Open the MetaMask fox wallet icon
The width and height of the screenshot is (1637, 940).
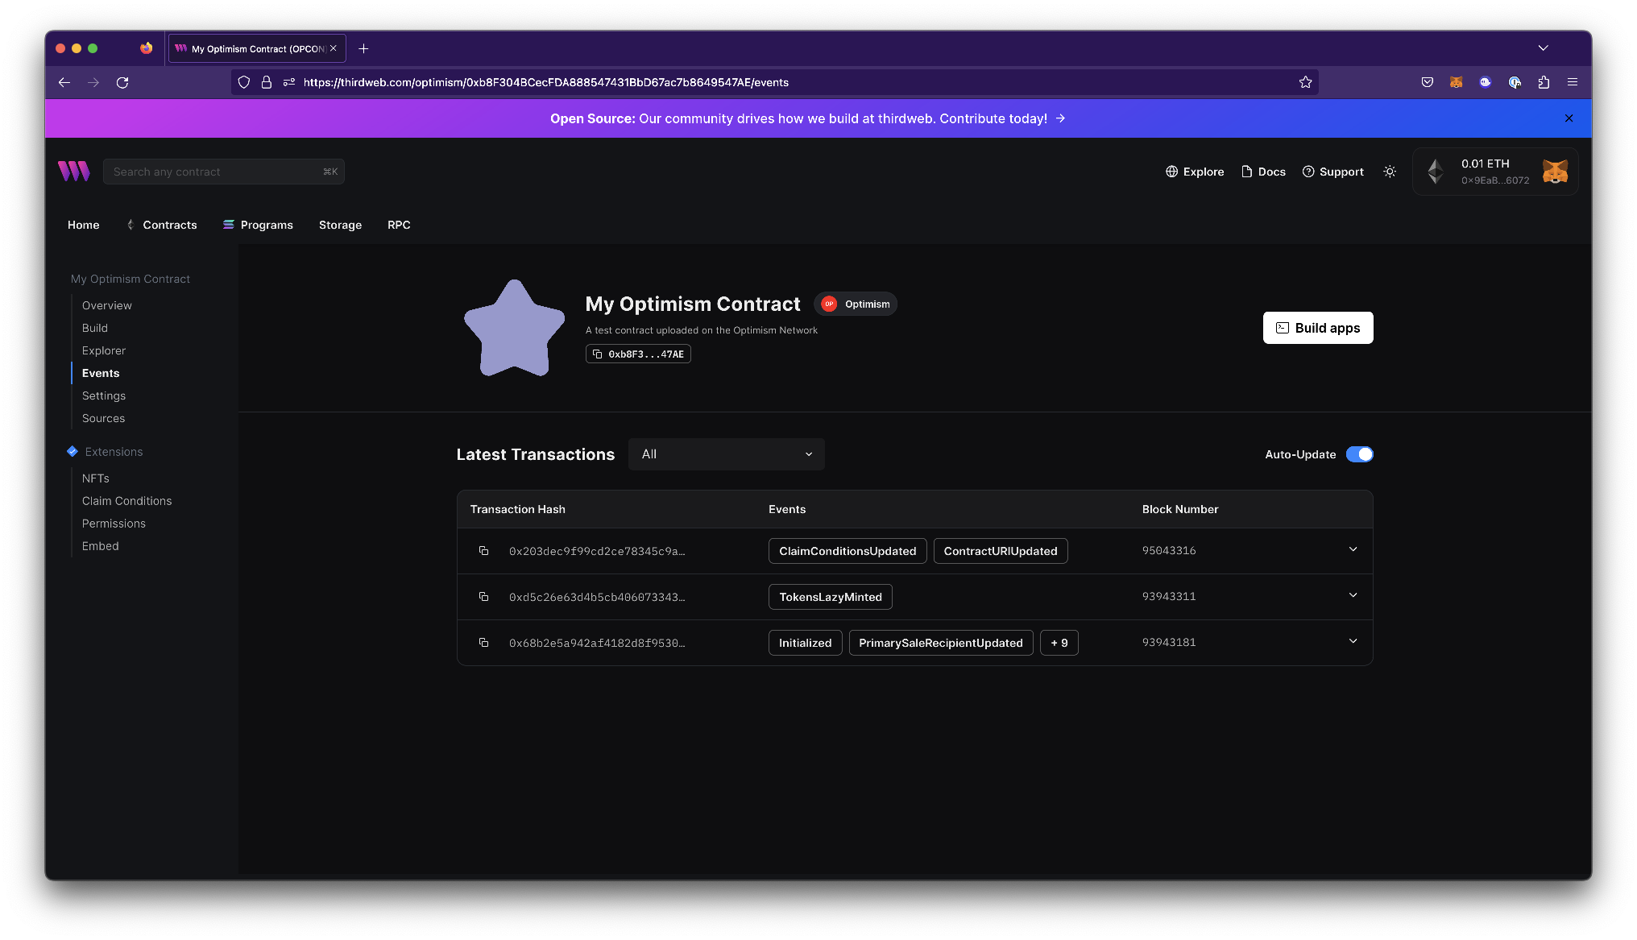[x=1555, y=171]
